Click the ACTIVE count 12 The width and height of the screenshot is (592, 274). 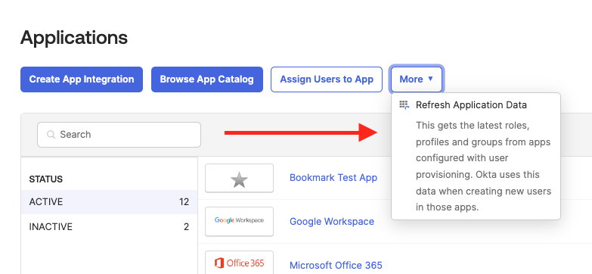point(184,202)
